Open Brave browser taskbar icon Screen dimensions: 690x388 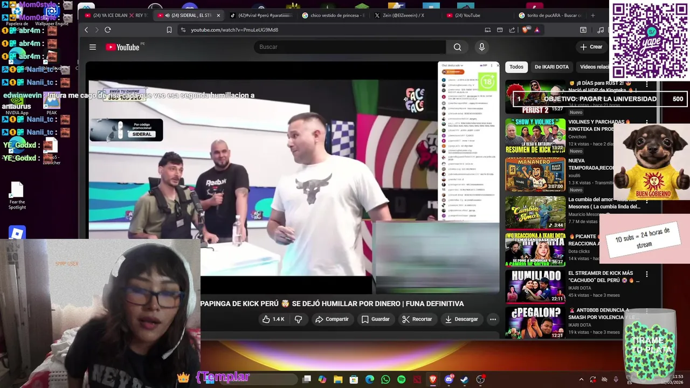point(433,380)
